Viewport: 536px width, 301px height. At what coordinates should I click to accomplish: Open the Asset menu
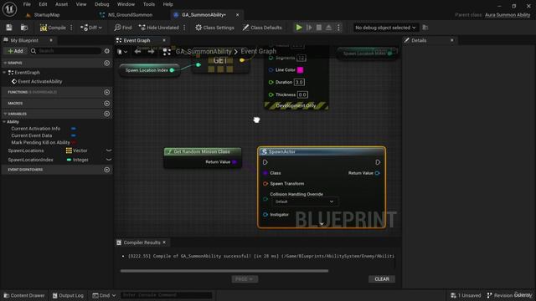click(x=61, y=4)
